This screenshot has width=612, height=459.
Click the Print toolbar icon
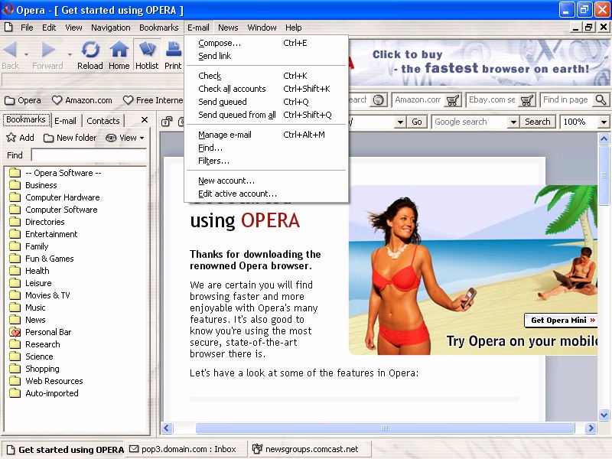(174, 51)
